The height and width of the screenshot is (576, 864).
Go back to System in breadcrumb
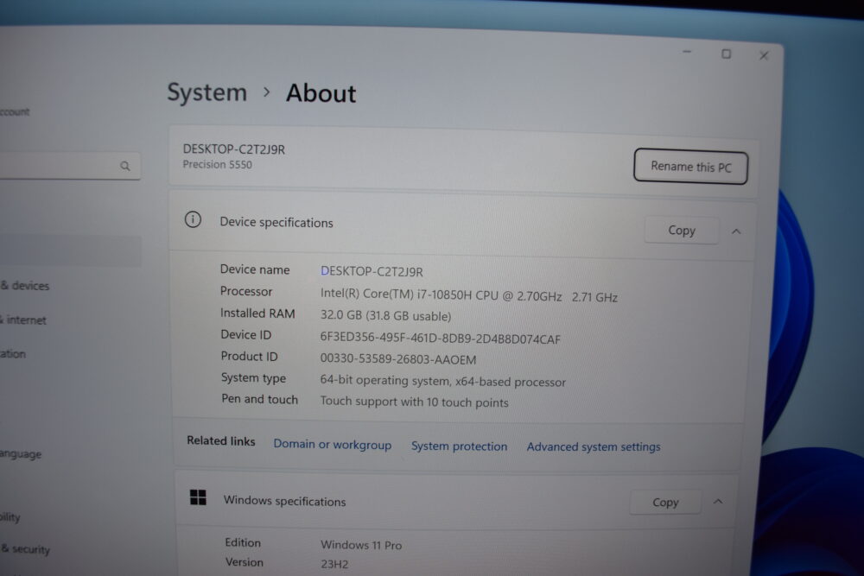pyautogui.click(x=207, y=92)
